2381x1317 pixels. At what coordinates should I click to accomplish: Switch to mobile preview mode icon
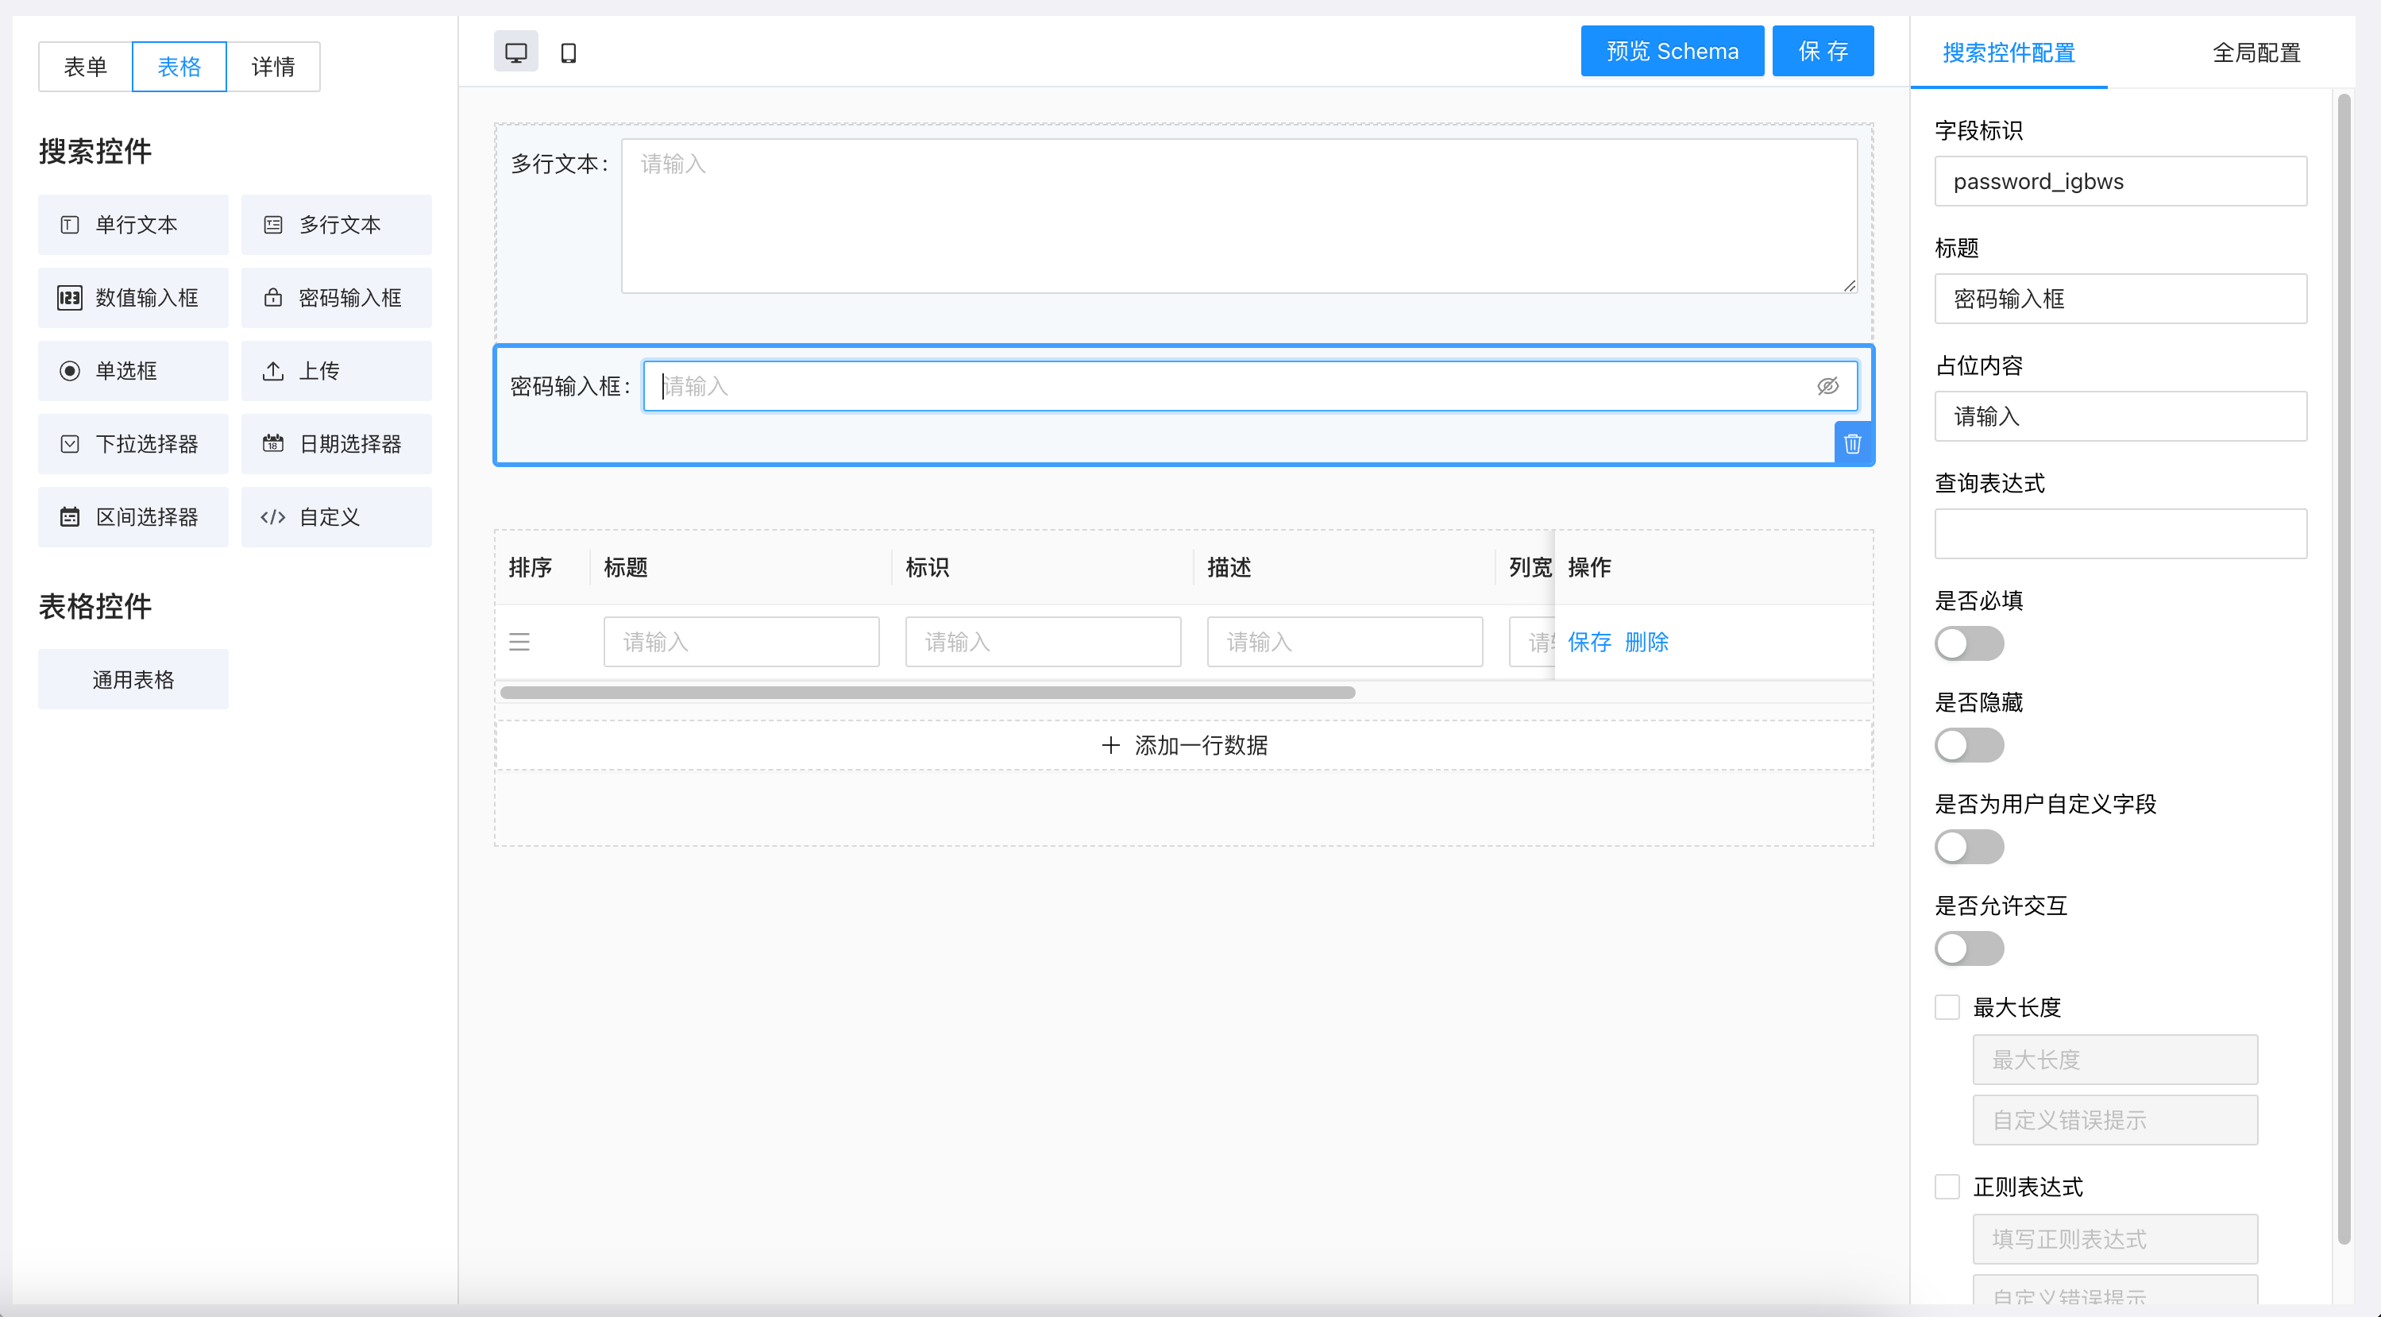[x=569, y=52]
